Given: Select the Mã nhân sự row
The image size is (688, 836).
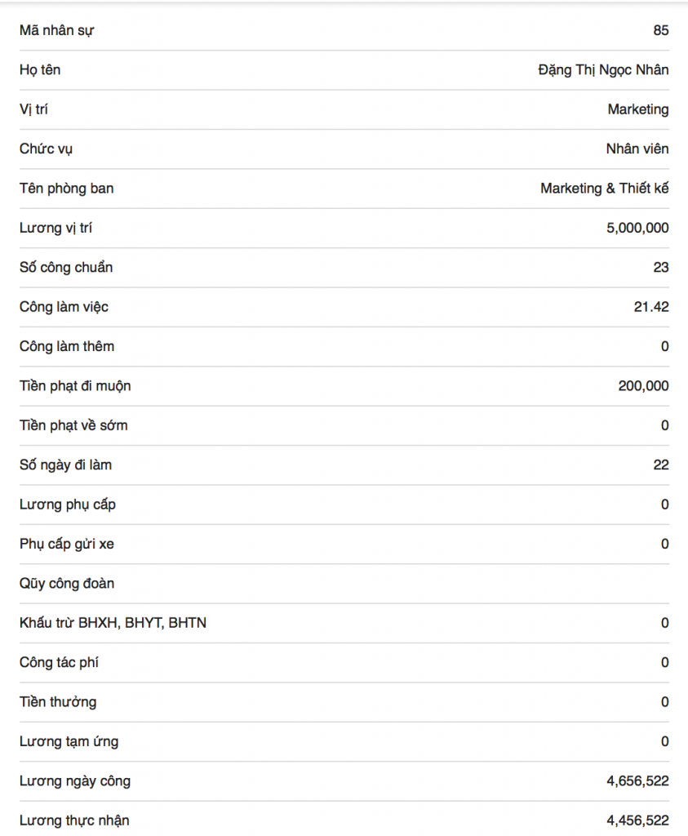Looking at the screenshot, I should [x=344, y=30].
